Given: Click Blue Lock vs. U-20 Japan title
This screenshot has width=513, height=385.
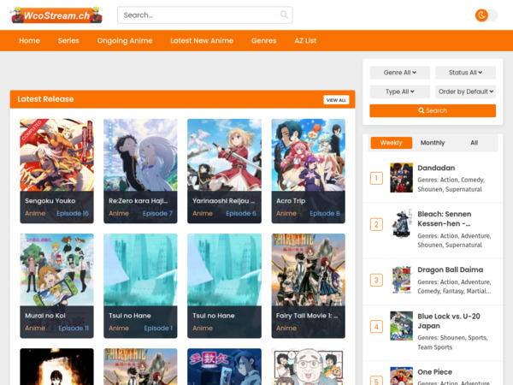Looking at the screenshot, I should click(449, 321).
